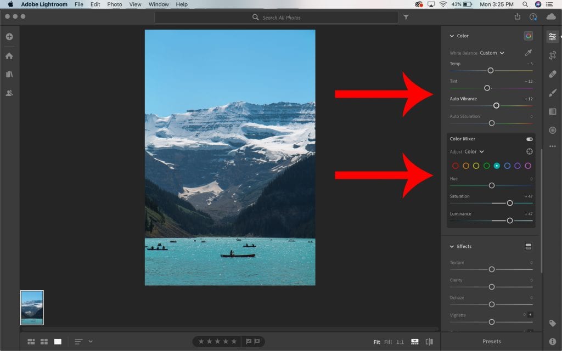Set zoom to Fit

(x=376, y=342)
